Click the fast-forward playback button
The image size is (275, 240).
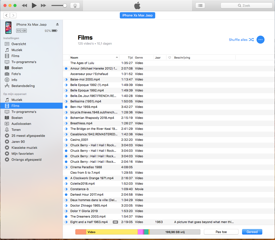43,5
